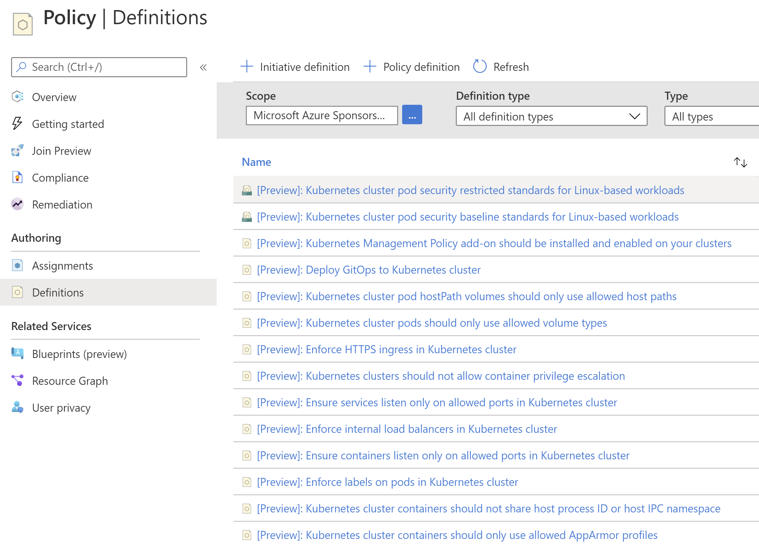759x547 pixels.
Task: Open container privilege escalation policy link
Action: [x=441, y=376]
